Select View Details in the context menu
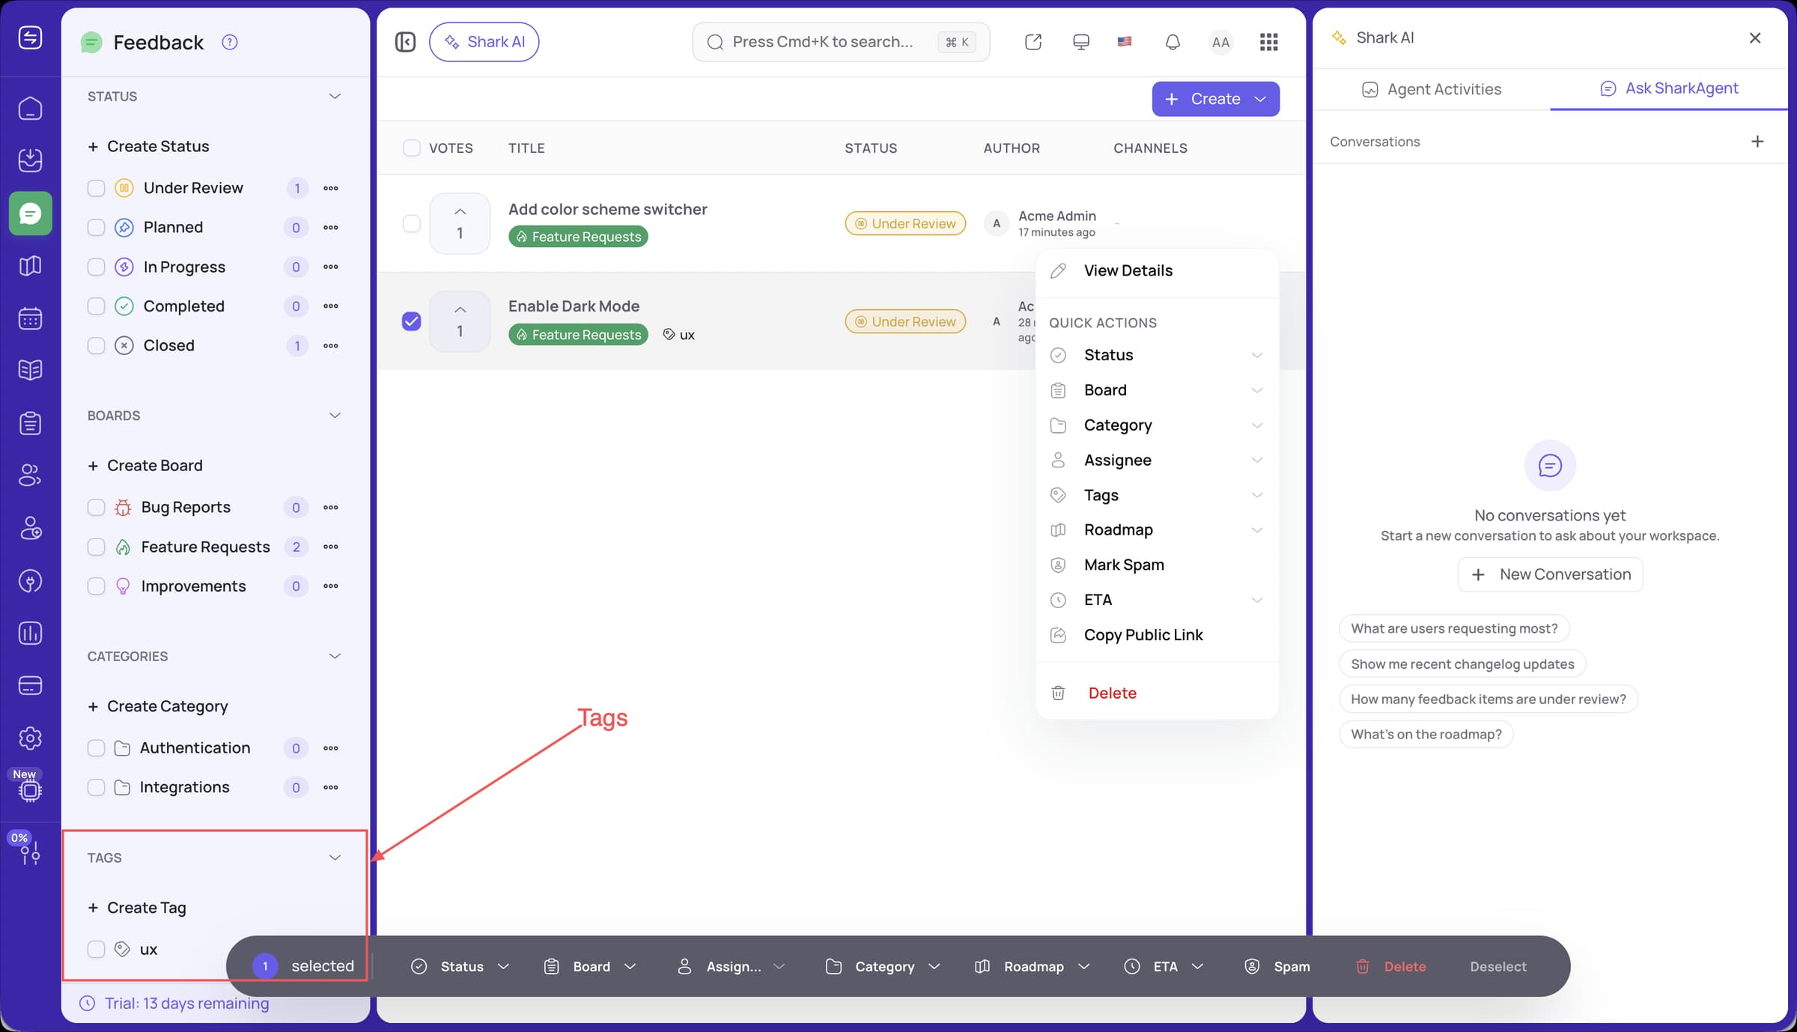The height and width of the screenshot is (1032, 1797). click(x=1157, y=271)
